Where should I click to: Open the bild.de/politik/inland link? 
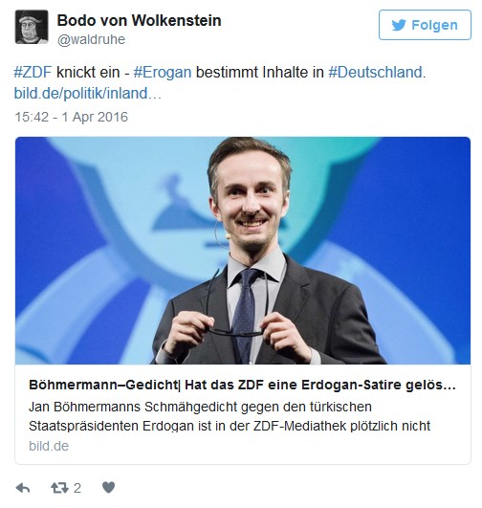pyautogui.click(x=87, y=94)
